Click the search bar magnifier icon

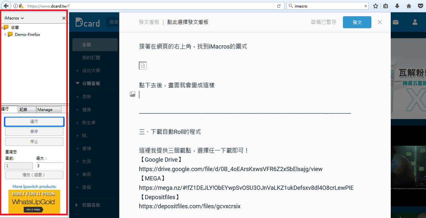pyautogui.click(x=290, y=6)
